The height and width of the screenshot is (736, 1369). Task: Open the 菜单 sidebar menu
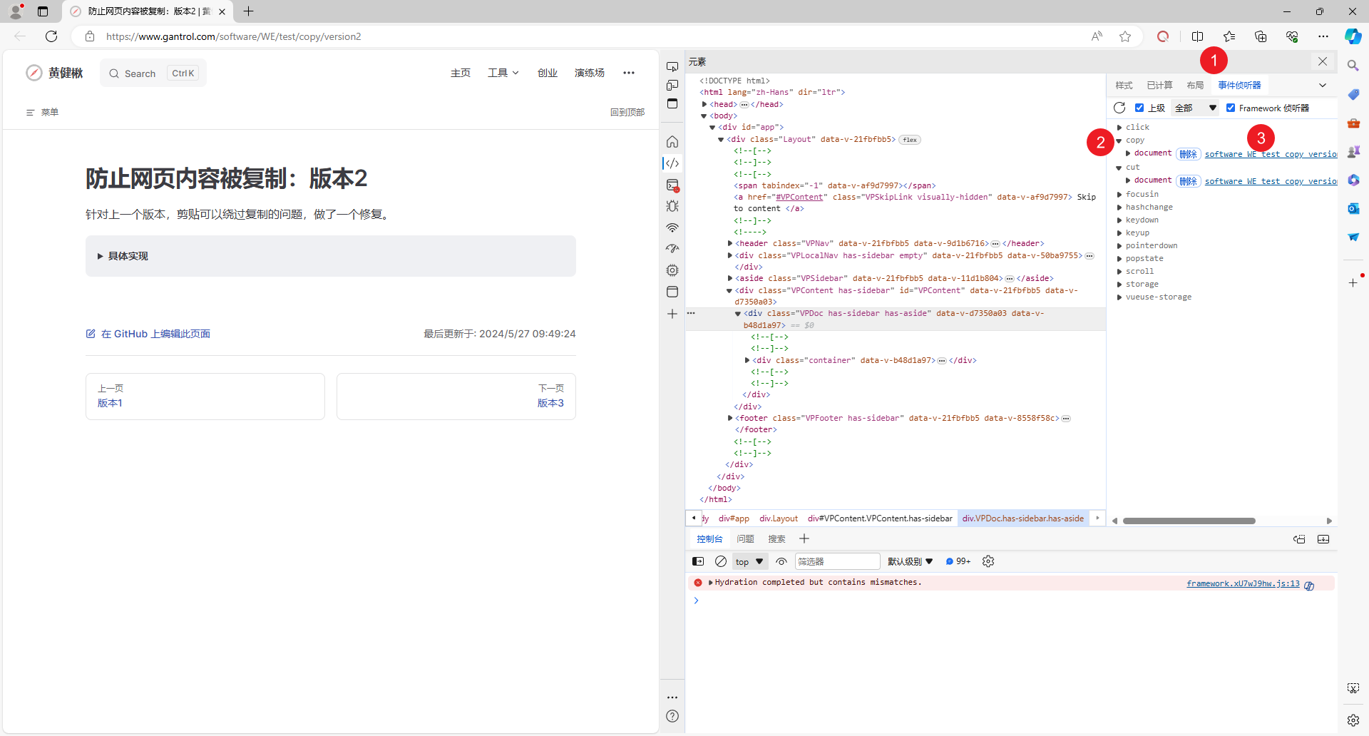tap(42, 112)
